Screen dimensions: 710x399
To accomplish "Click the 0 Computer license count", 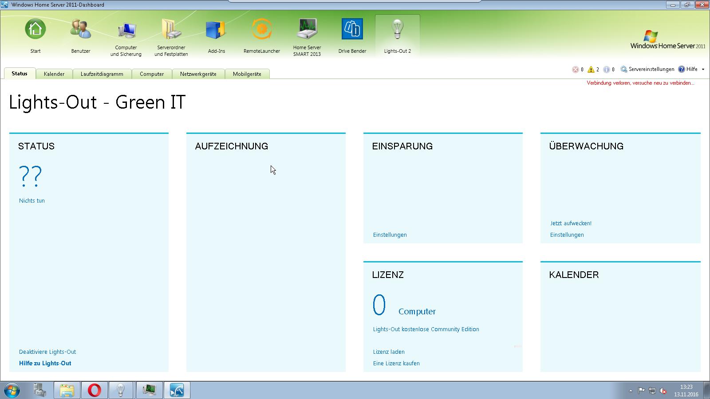I will click(x=404, y=305).
